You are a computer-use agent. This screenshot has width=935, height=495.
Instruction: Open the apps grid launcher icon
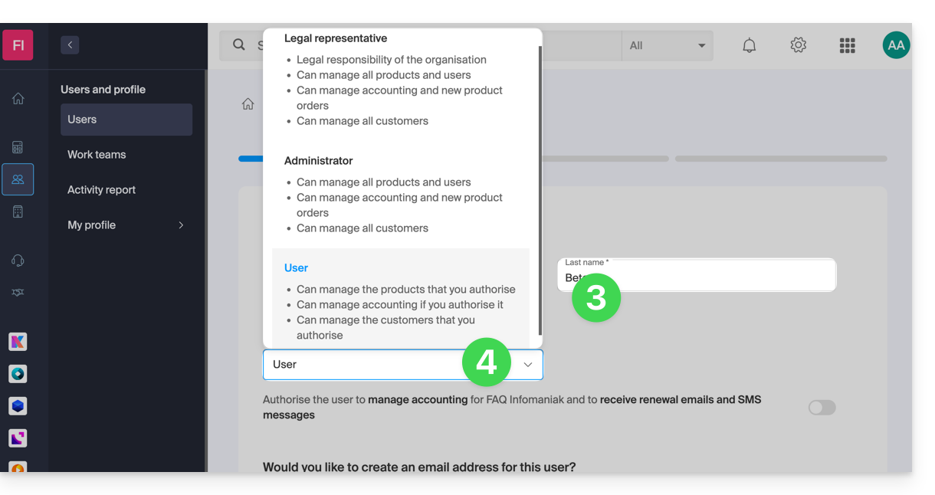point(847,46)
